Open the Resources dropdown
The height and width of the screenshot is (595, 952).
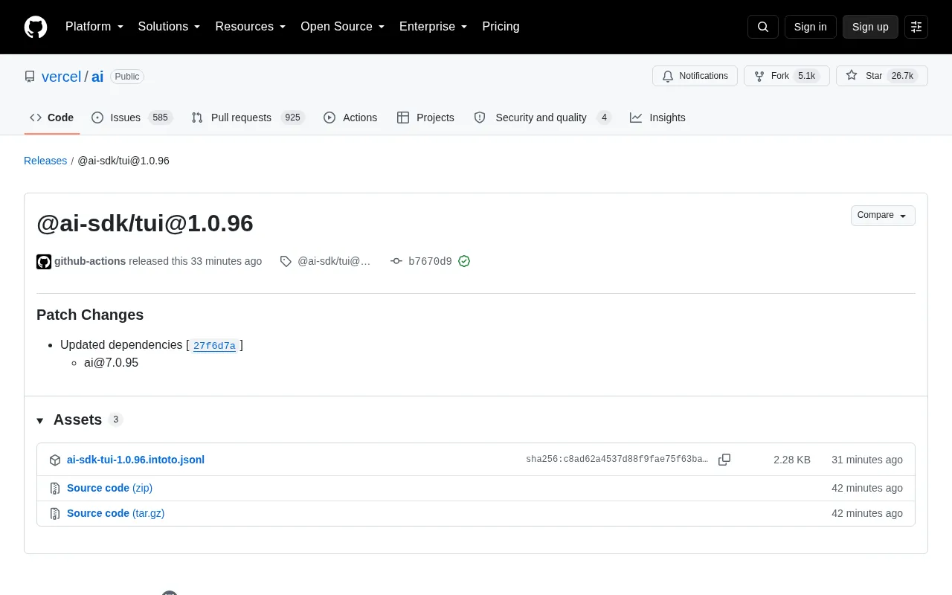point(251,27)
